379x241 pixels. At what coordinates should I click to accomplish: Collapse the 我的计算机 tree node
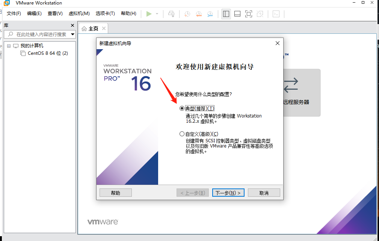[9, 46]
